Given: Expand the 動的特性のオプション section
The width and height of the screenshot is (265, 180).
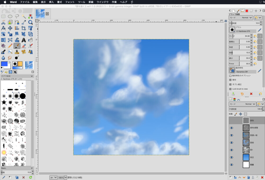Looking at the screenshot, I should tap(230, 76).
